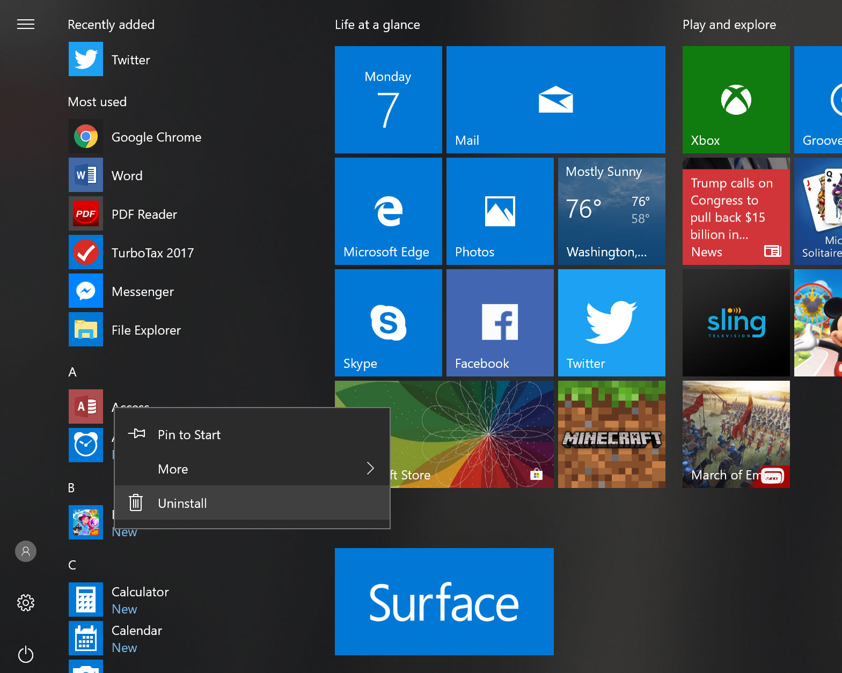Open the Groove tile
842x673 pixels.
[x=818, y=100]
